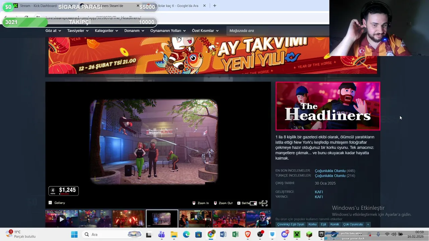Open Epic Games Launcher from taskbar
429x241 pixels.
(321, 234)
